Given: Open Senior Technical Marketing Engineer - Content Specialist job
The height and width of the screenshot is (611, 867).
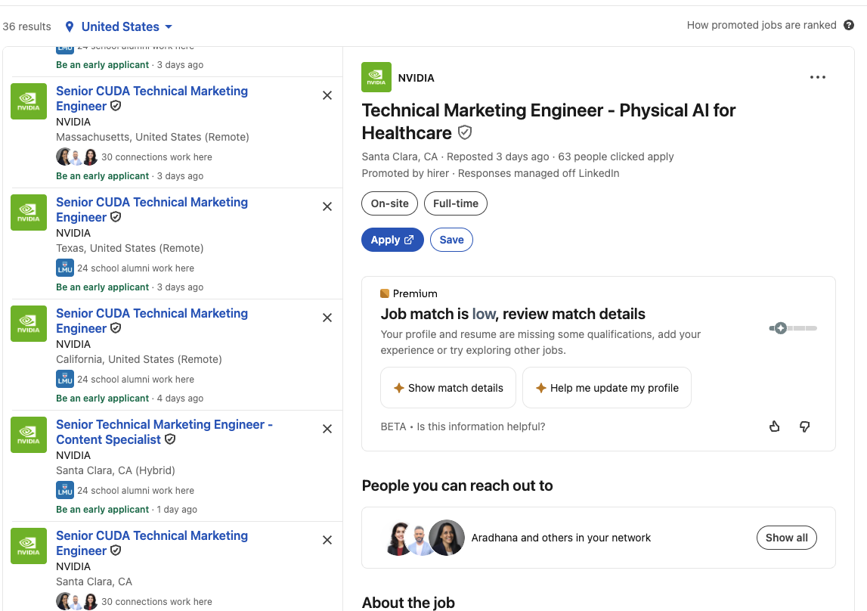Looking at the screenshot, I should [164, 432].
